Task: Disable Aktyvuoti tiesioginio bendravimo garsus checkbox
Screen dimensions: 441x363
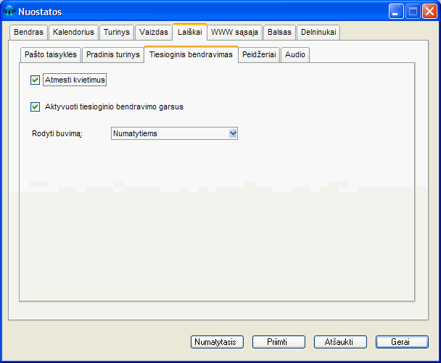Action: coord(36,107)
